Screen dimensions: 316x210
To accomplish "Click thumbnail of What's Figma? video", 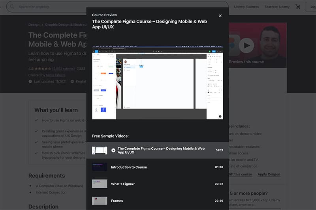I will (100, 184).
